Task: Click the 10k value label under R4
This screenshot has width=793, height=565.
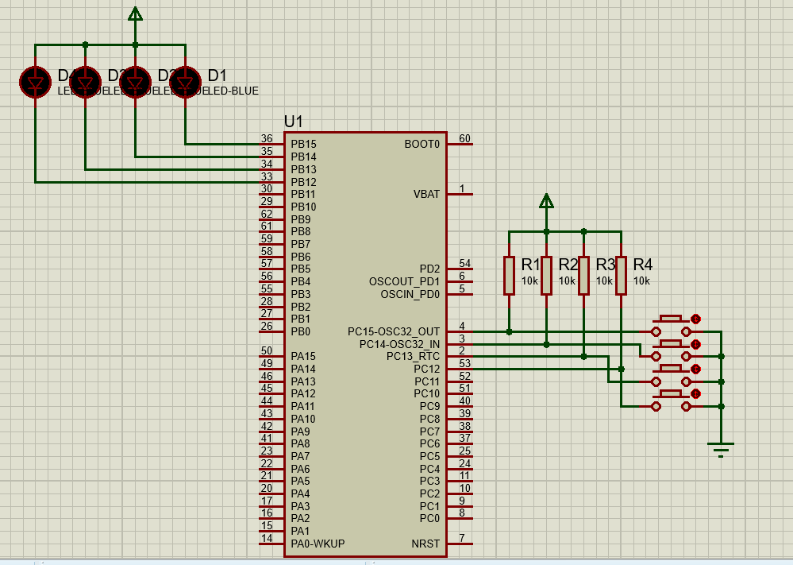Action: point(641,281)
